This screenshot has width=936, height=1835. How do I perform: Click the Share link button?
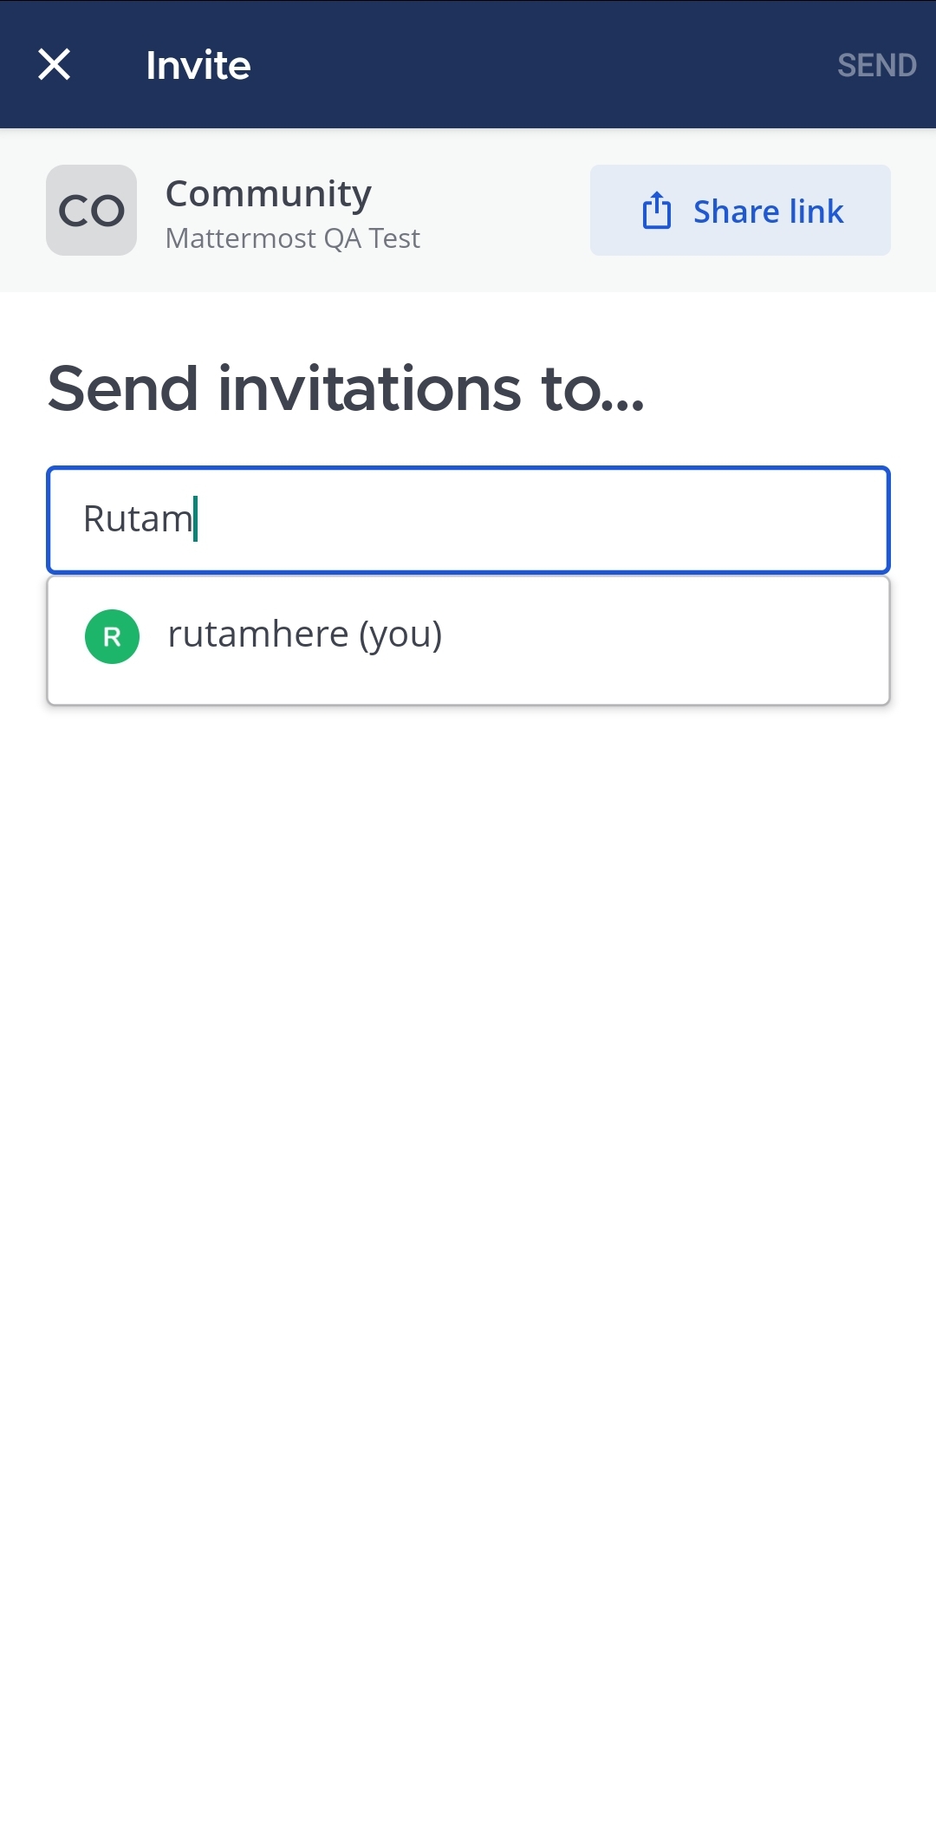click(741, 210)
